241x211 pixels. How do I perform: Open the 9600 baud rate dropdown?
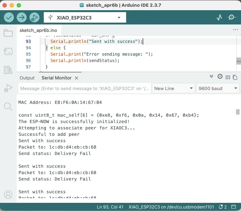[218, 88]
